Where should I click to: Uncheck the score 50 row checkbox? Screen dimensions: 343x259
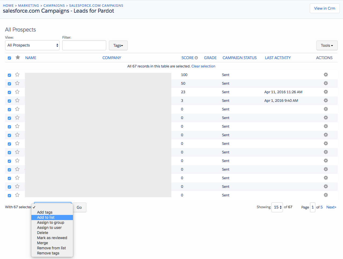9,84
